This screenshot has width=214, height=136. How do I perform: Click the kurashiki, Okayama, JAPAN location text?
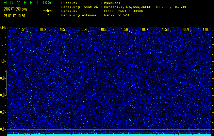pos(146,7)
